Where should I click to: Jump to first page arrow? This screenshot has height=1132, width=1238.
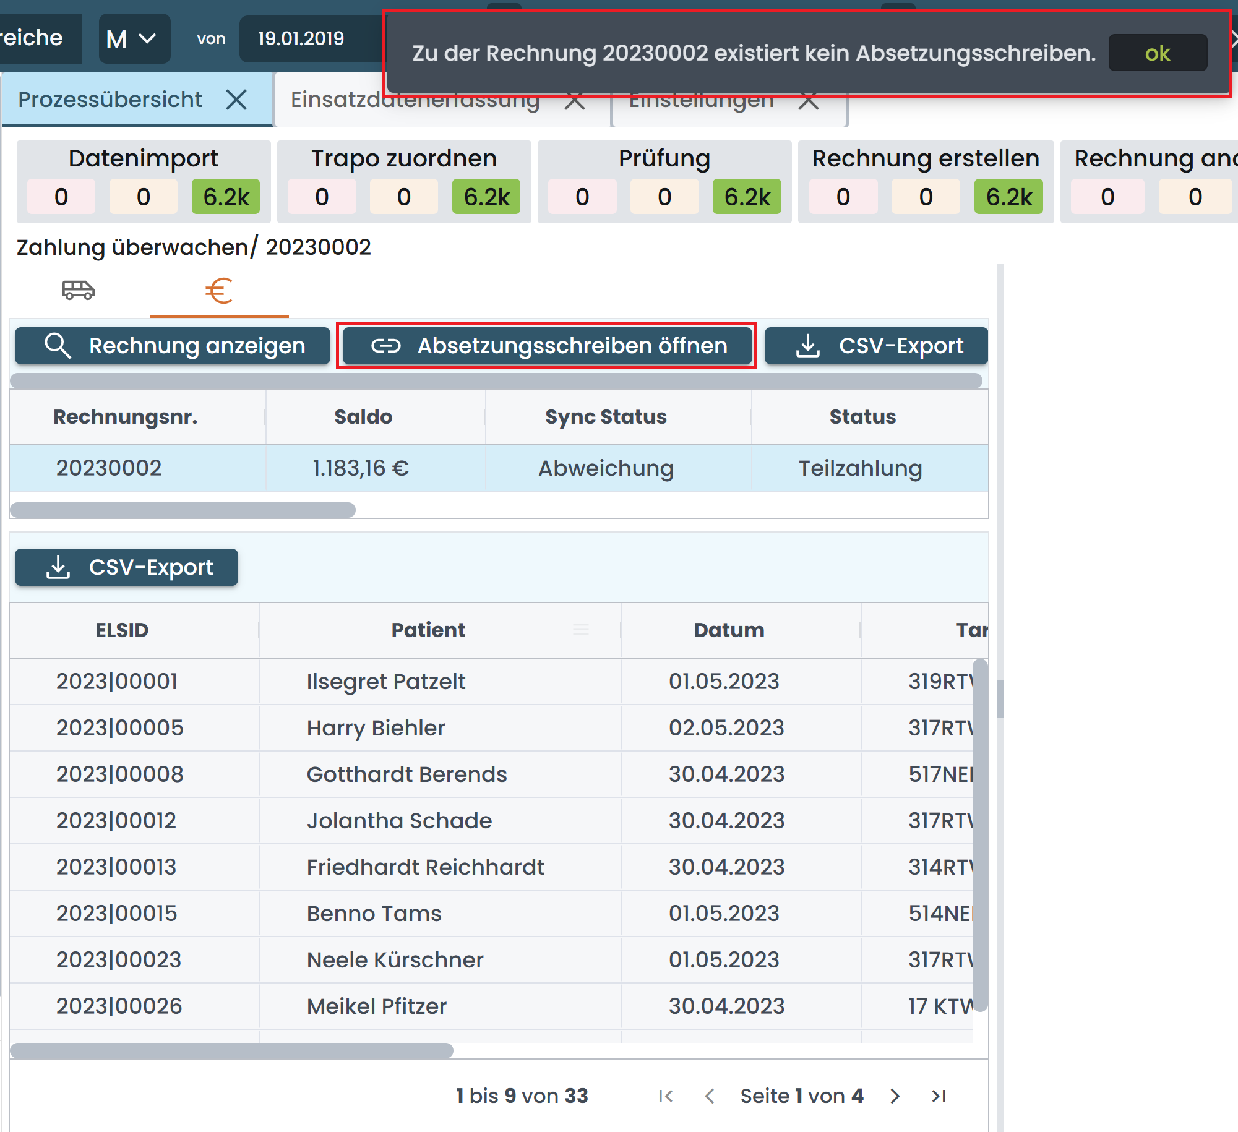666,1096
